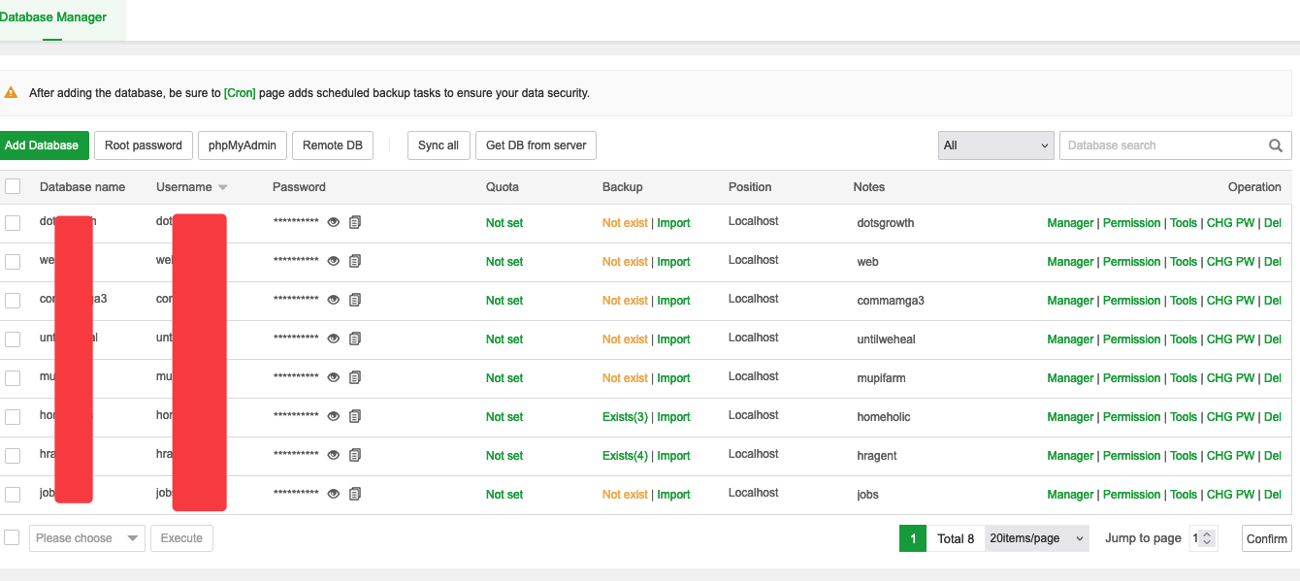The image size is (1300, 581).
Task: Show password for the dotsgrowth database
Action: 334,223
